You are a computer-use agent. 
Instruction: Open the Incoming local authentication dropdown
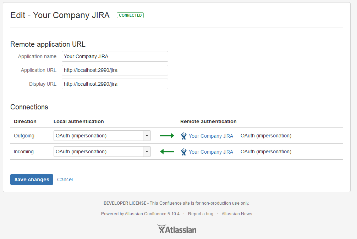pos(99,152)
